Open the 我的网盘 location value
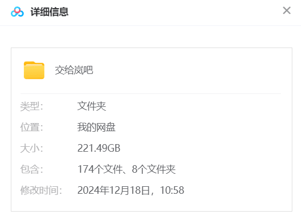The image size is (301, 217). click(96, 127)
